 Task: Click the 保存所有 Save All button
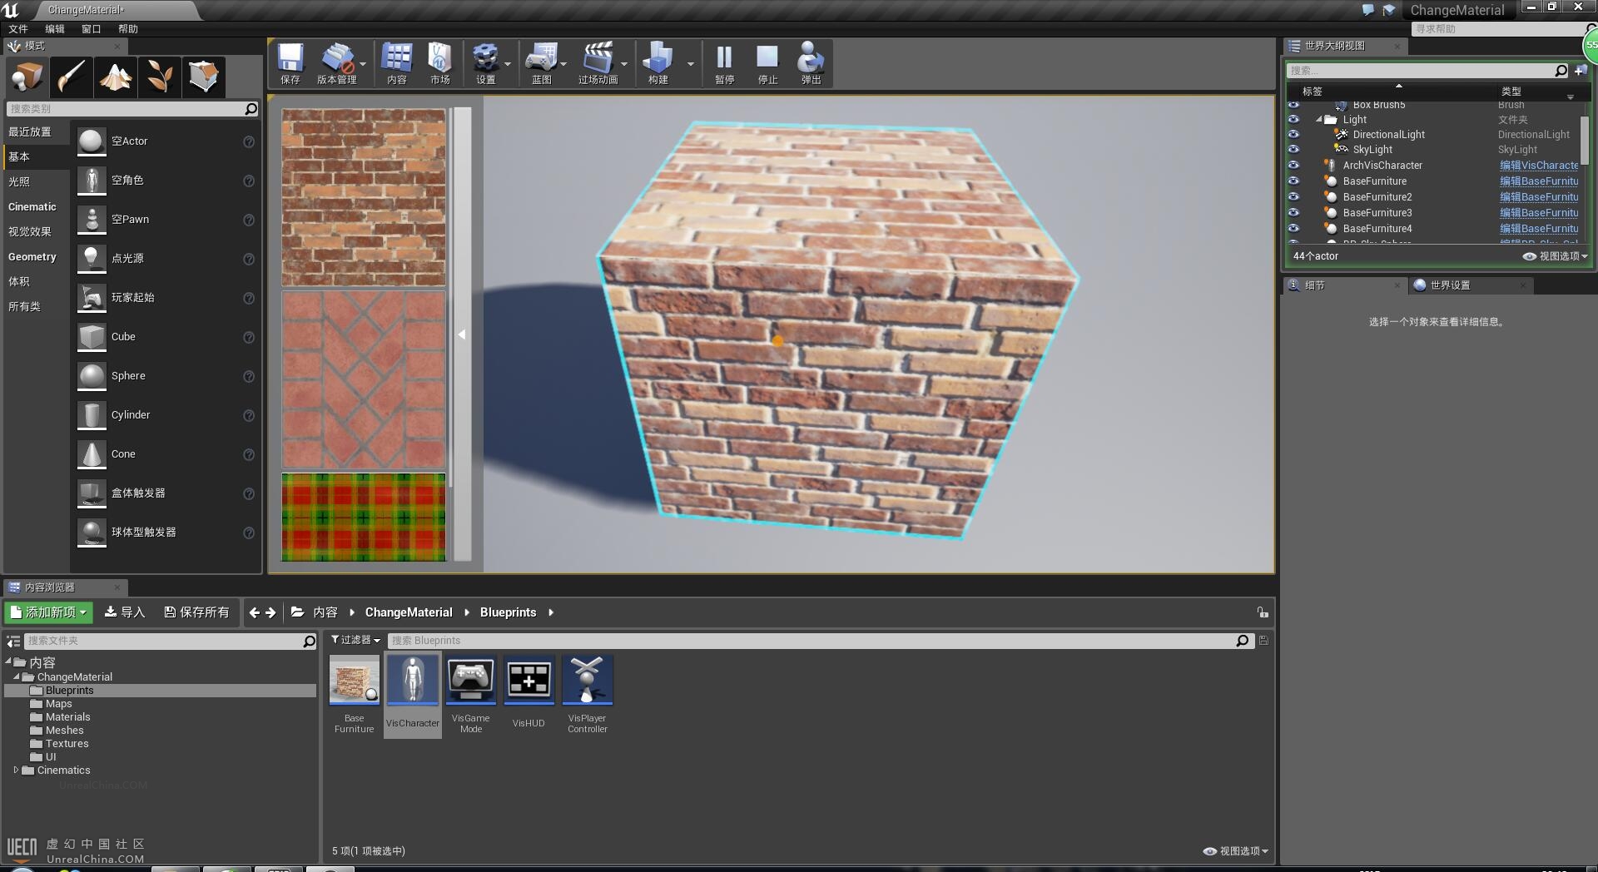(x=196, y=612)
